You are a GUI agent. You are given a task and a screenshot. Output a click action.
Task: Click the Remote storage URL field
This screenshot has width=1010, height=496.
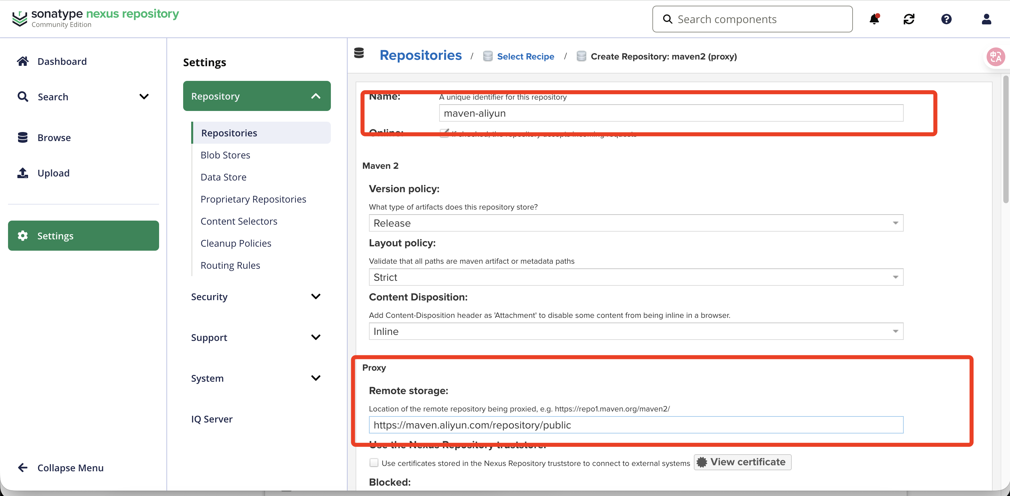636,425
